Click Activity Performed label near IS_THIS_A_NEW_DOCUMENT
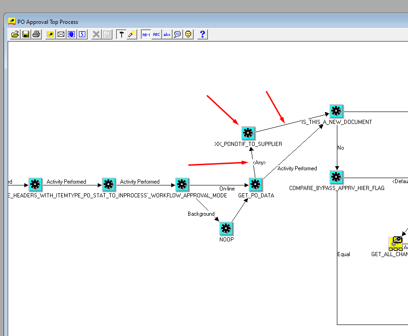 pos(297,168)
